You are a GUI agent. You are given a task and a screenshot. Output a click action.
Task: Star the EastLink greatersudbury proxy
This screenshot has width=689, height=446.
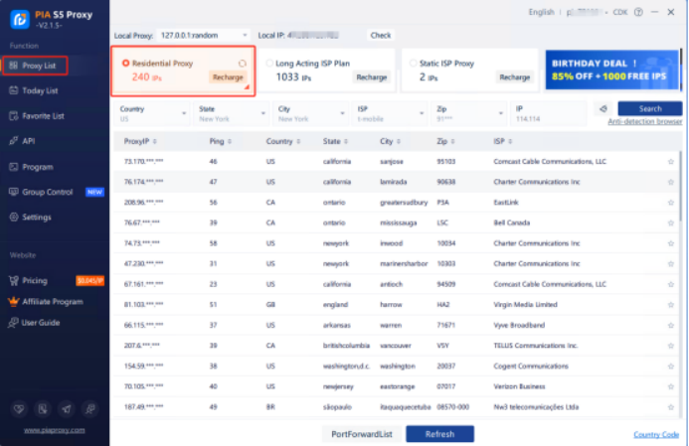pos(670,203)
